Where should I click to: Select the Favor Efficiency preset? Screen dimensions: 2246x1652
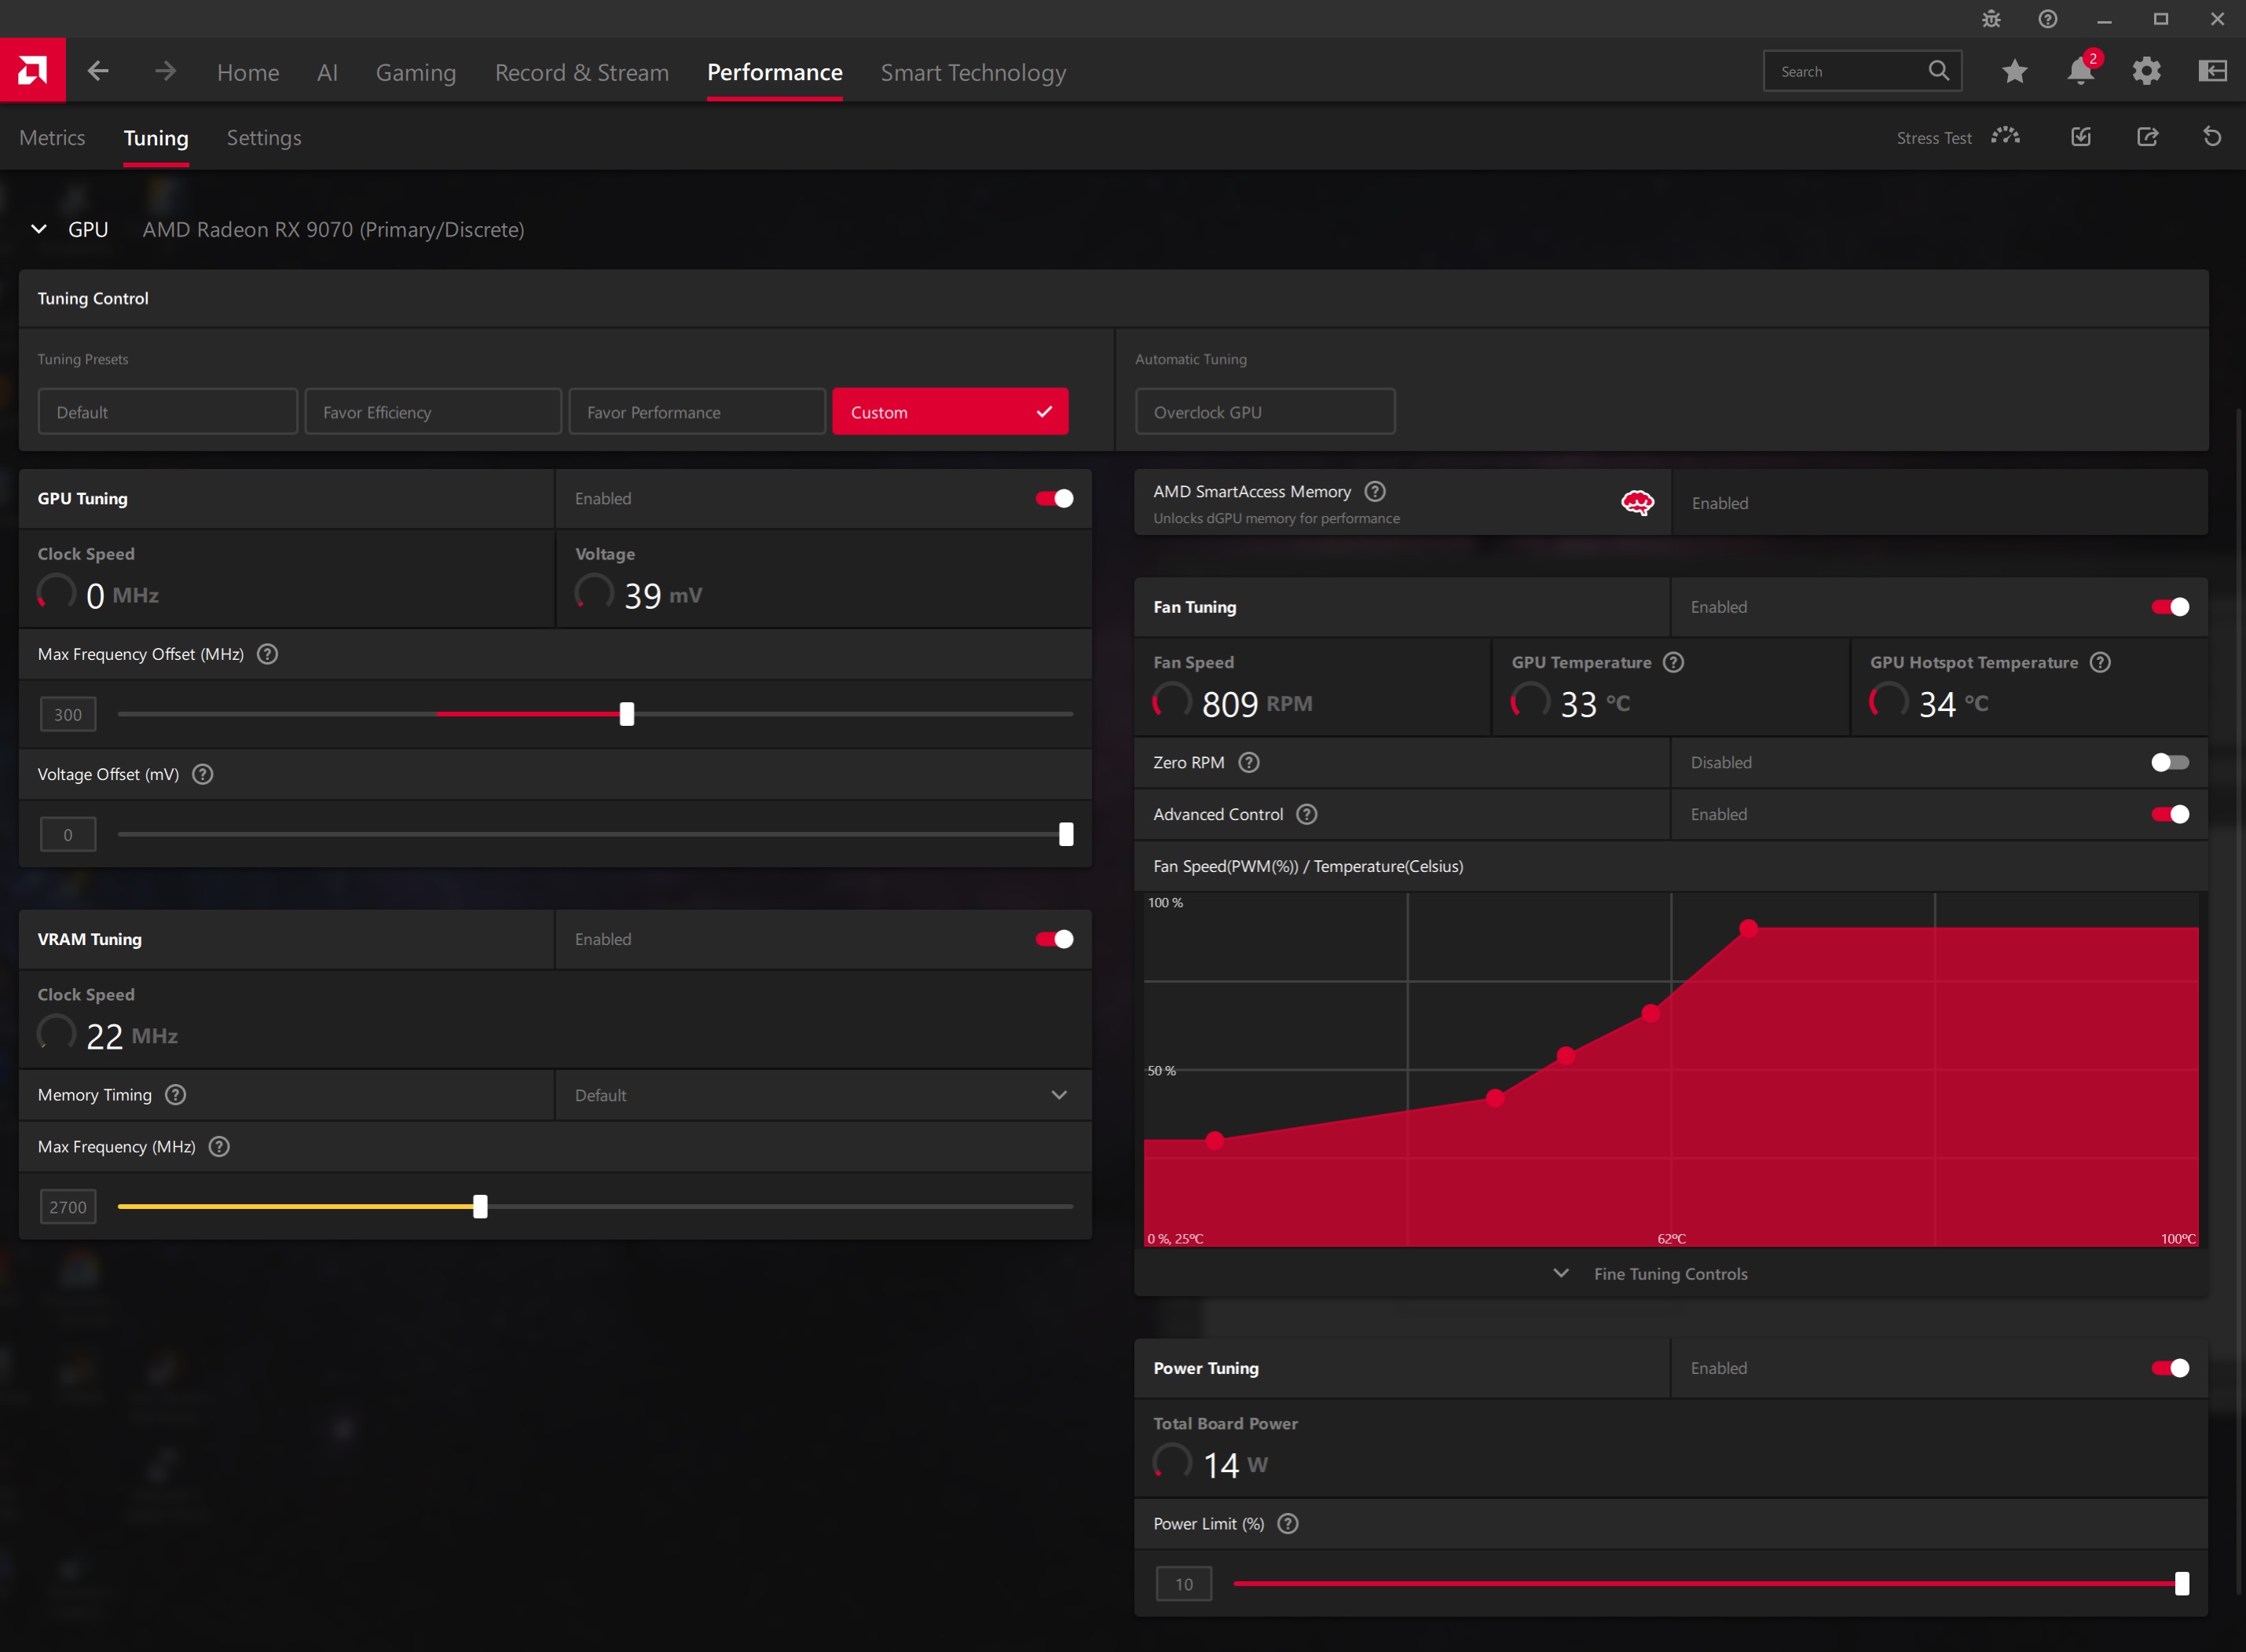pos(433,412)
